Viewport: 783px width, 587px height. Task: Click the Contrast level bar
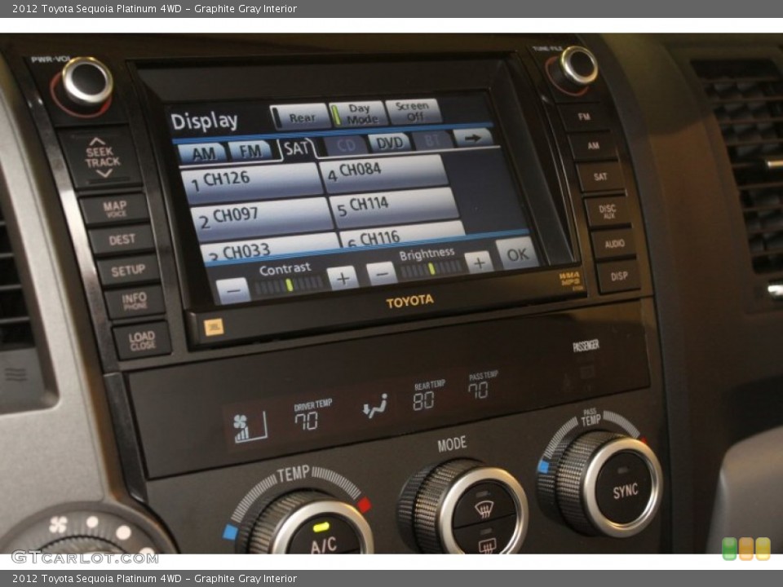coord(289,285)
